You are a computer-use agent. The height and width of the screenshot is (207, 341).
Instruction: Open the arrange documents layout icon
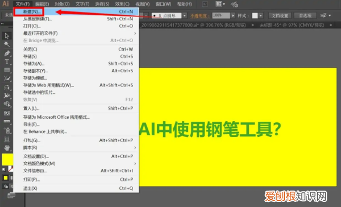[220, 4]
